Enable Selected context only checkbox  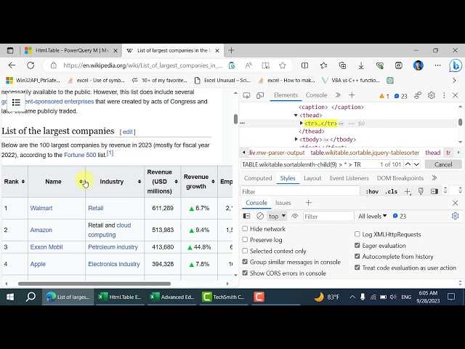[245, 251]
